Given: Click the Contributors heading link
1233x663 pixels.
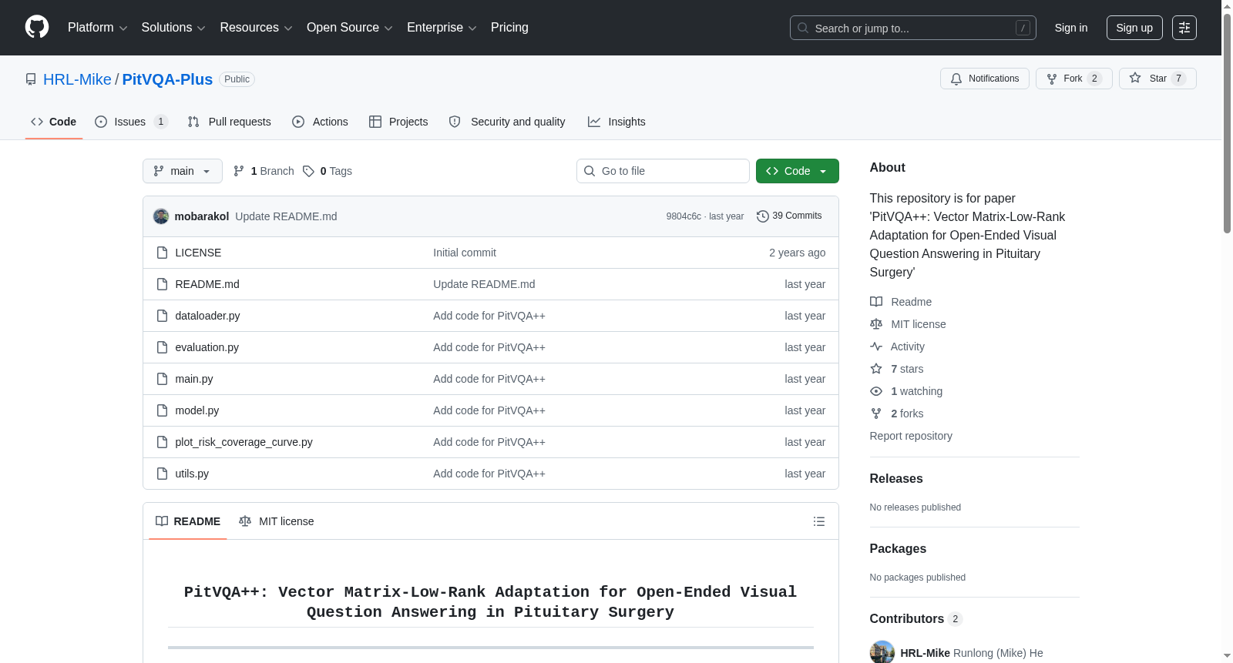Looking at the screenshot, I should click(916, 618).
